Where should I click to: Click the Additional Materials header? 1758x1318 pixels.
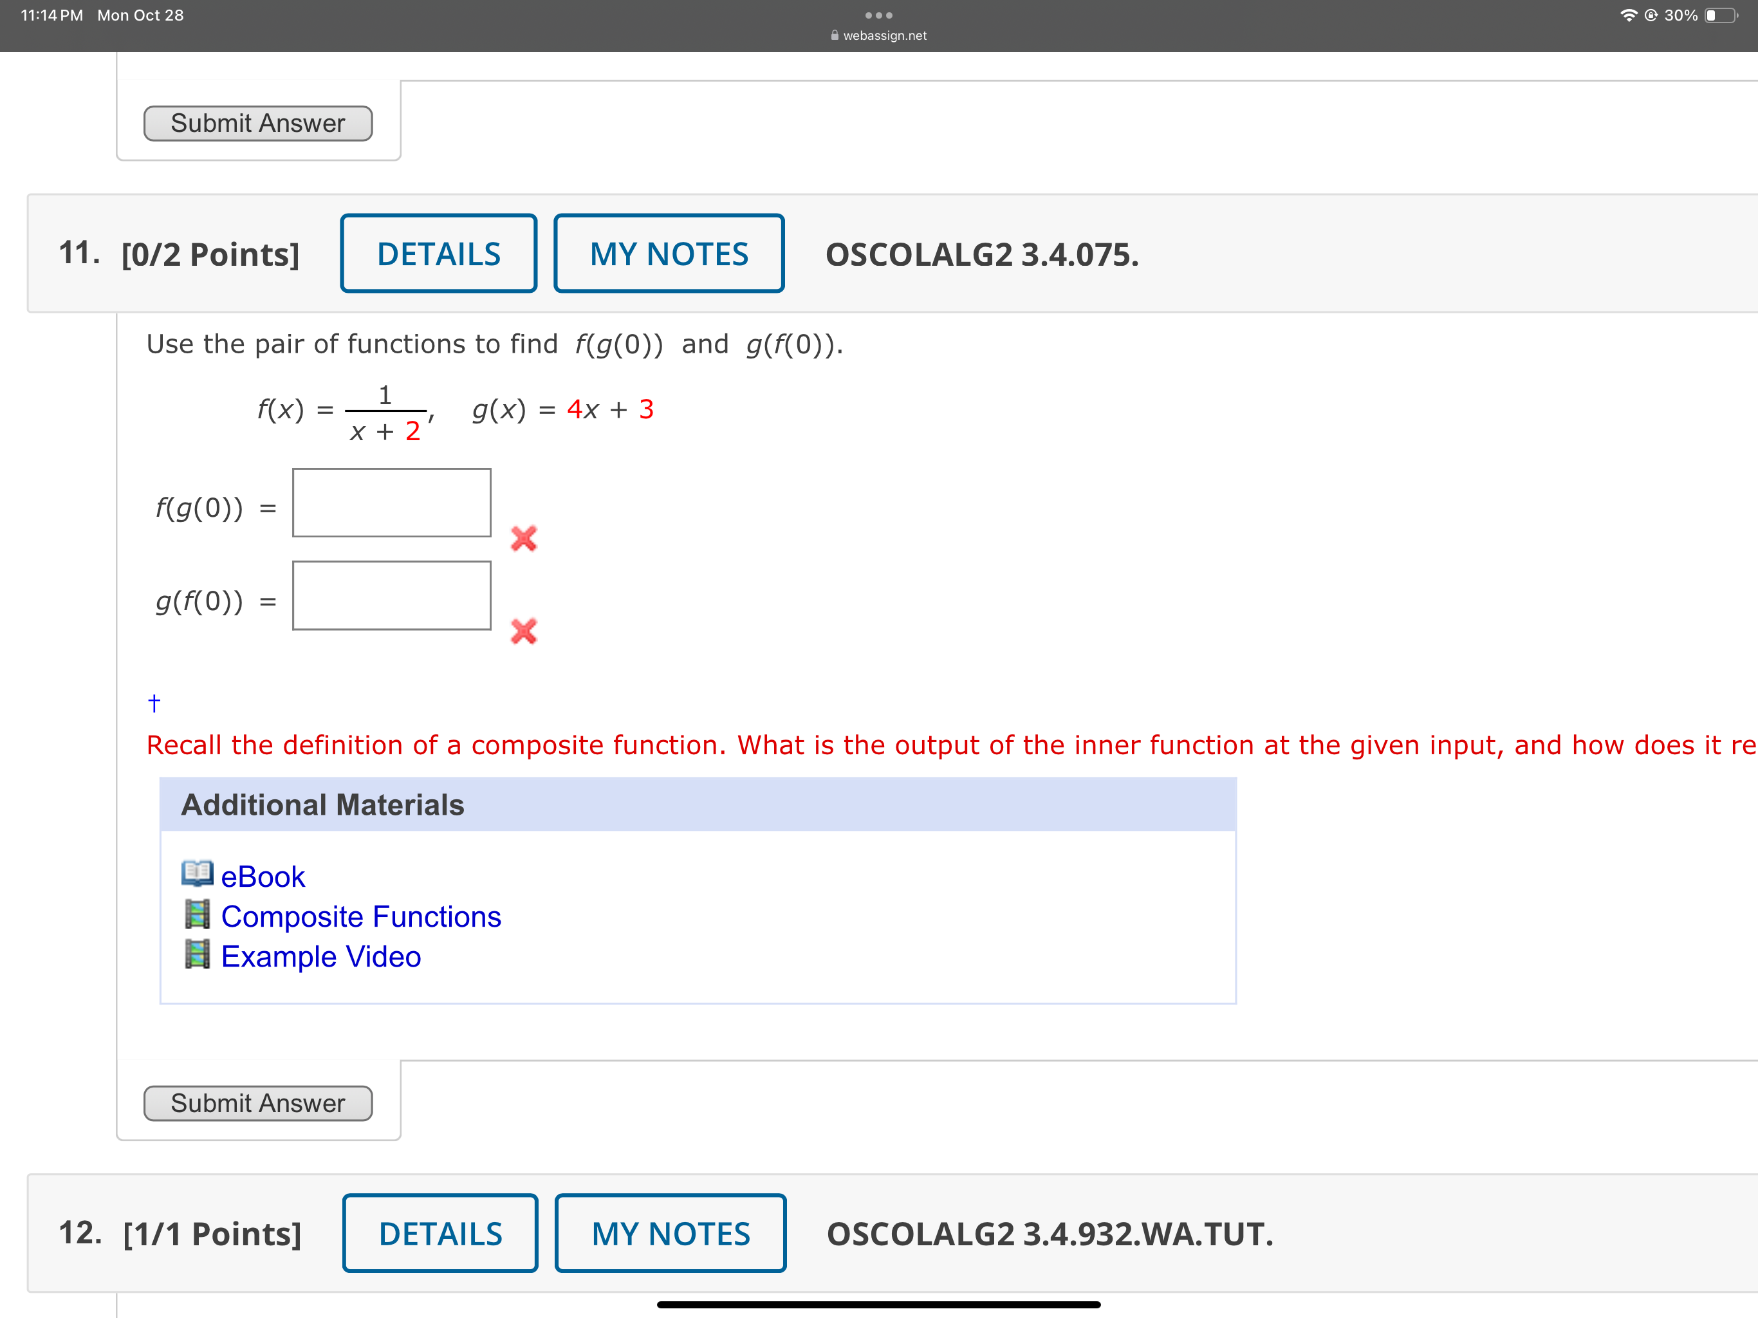point(698,804)
